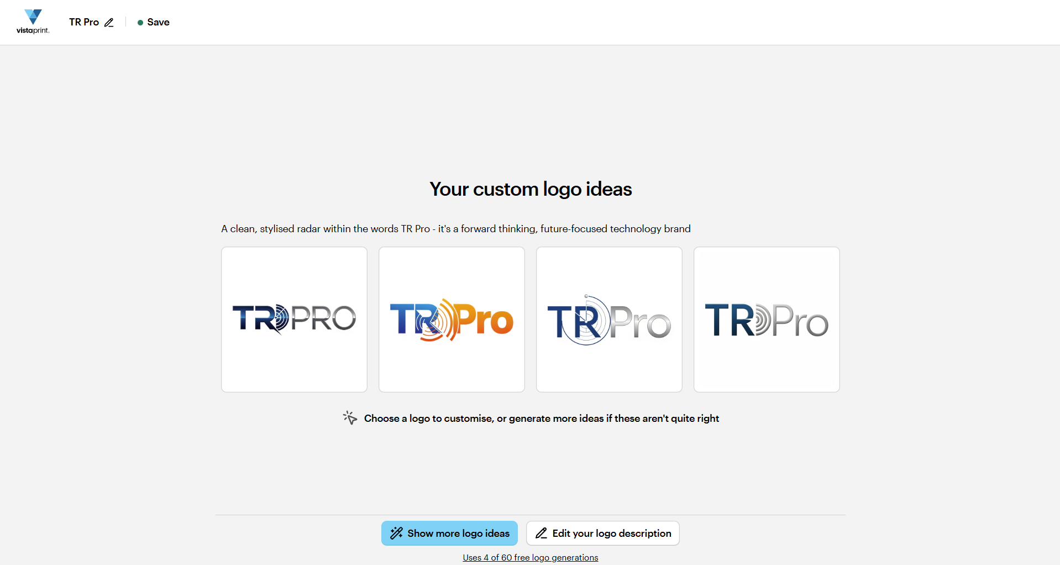Select the TR Pro logo with radar circles
Viewport: 1060px width, 565px height.
[608, 319]
